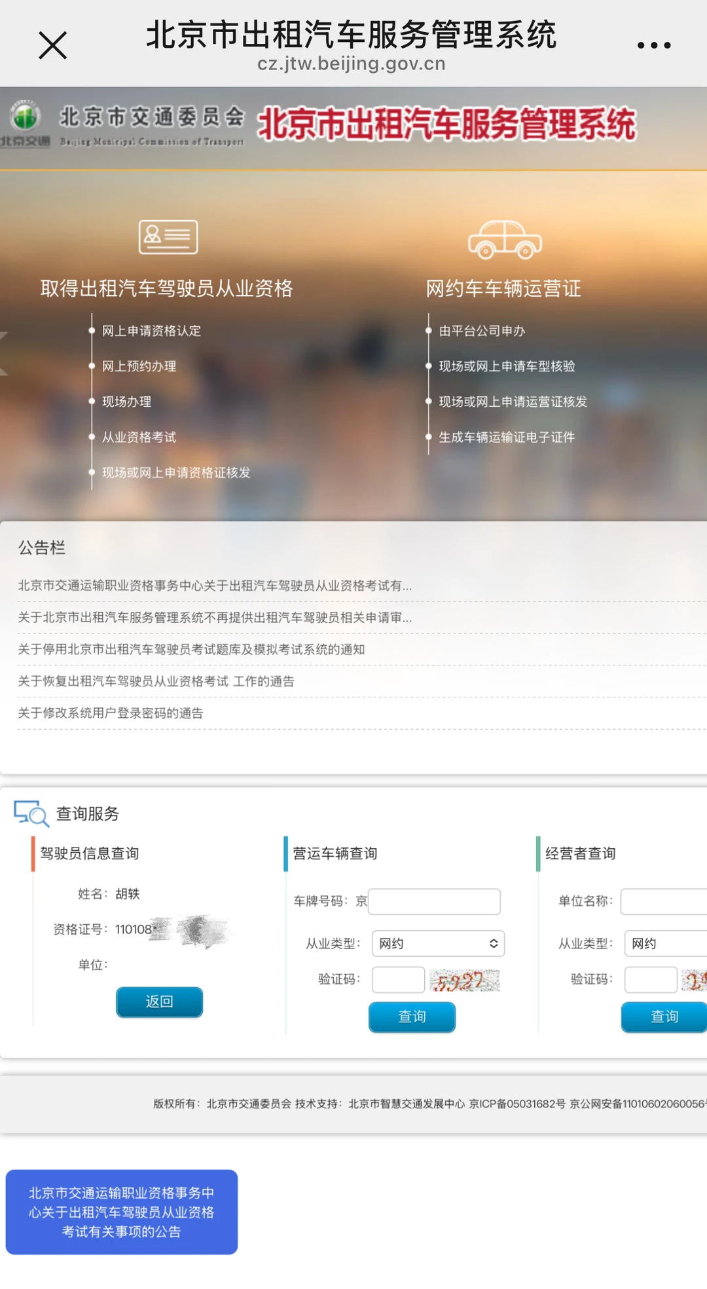Click 查询 button in 经营者查询
This screenshot has height=1289, width=707.
664,1017
